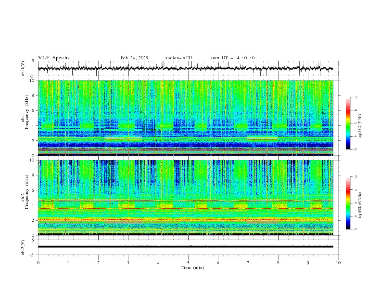Click the 2 kHz tick on ch.2 frequency axis
The image size is (381, 295).
pos(34,220)
